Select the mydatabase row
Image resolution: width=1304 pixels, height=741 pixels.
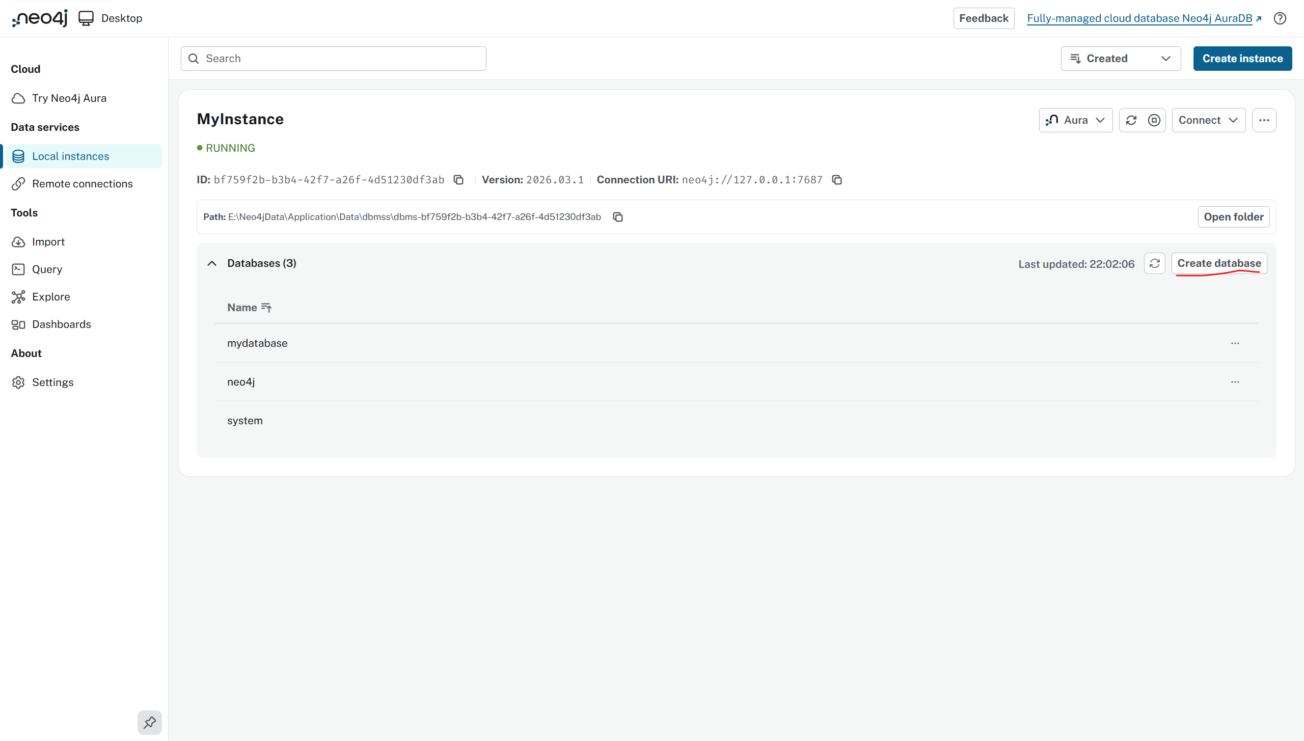(737, 343)
